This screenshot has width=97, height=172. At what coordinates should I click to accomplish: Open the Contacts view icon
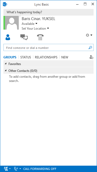(8, 37)
